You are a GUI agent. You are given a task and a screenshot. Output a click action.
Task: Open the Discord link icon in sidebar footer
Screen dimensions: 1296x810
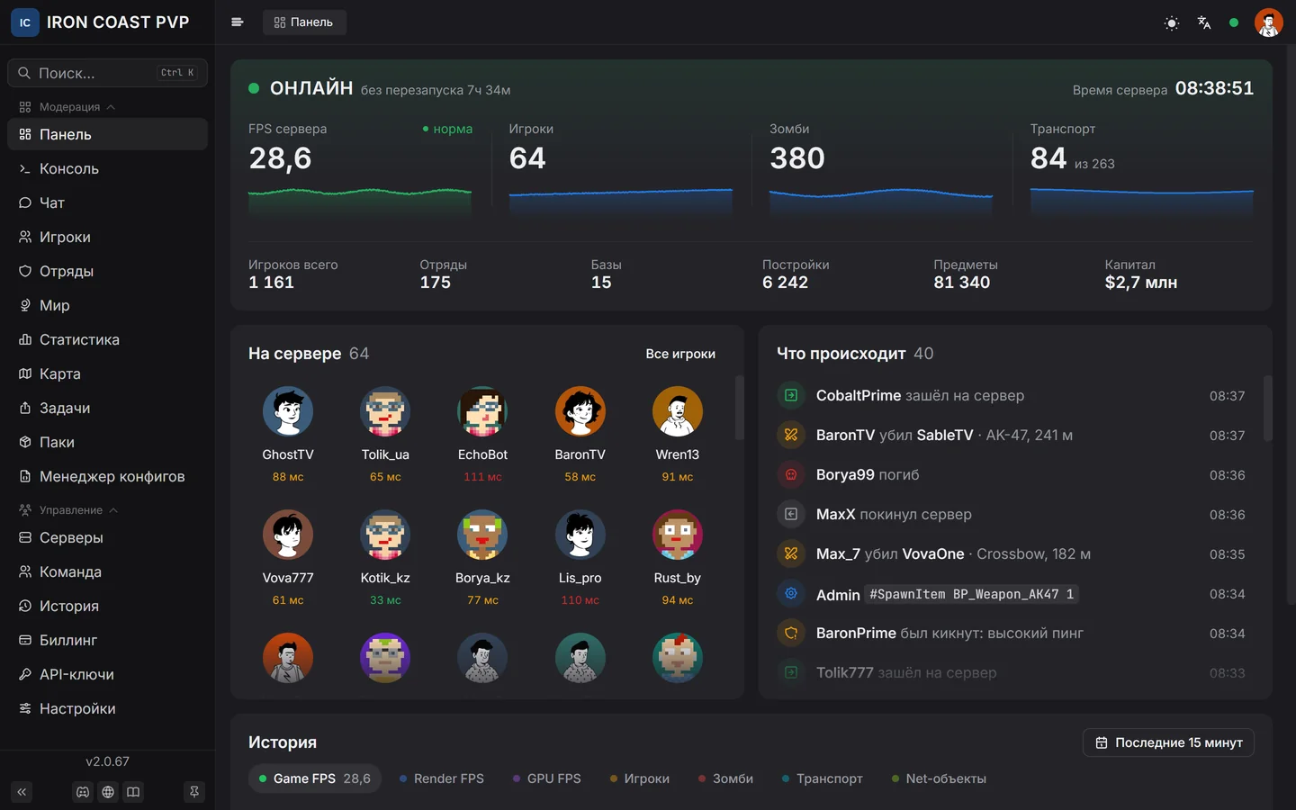click(83, 792)
